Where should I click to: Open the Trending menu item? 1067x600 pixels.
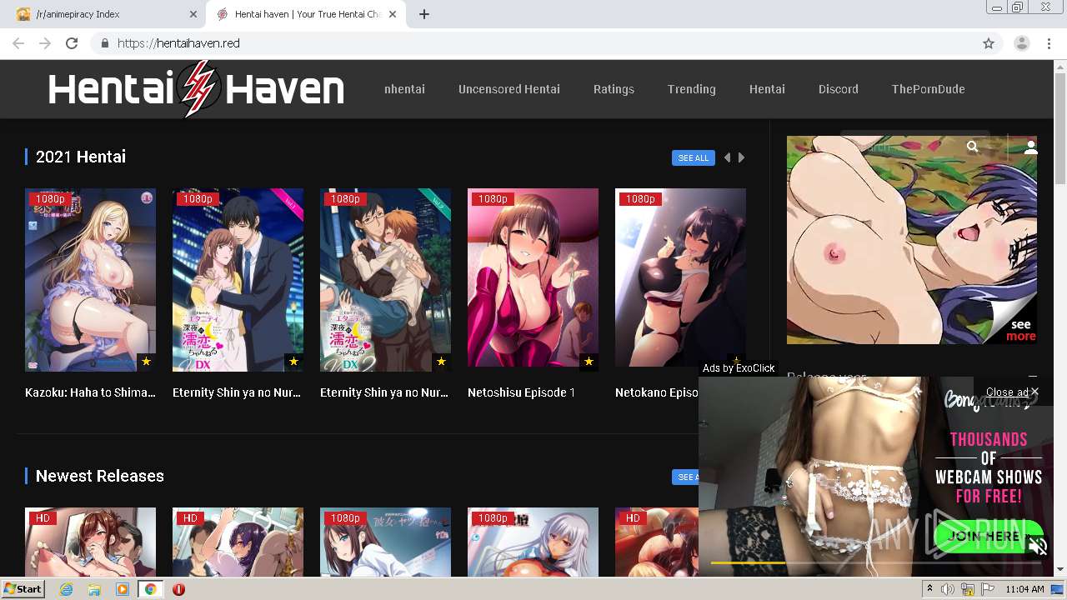[x=692, y=89]
